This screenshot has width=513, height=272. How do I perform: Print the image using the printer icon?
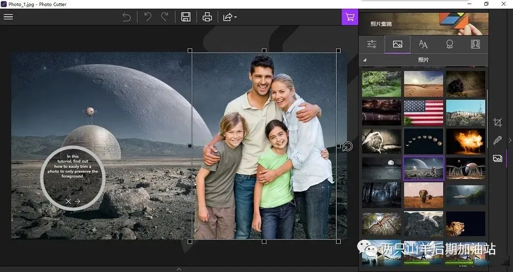click(x=207, y=17)
